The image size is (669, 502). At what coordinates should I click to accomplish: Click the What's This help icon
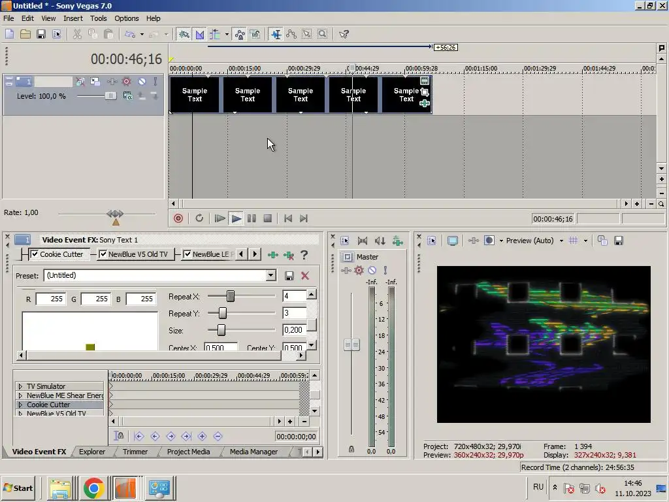344,34
